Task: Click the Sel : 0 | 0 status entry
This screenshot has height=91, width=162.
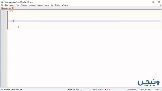Action: click(107, 89)
